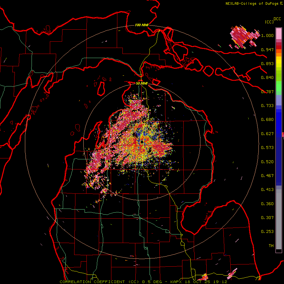Screen dimensions: 284x284
Task: Click the 100 NMI range ring label
Action: (142, 25)
